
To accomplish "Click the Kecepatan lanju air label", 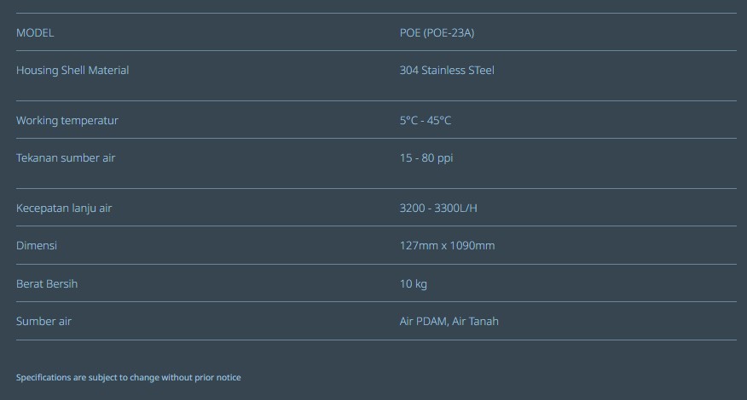I will point(64,208).
